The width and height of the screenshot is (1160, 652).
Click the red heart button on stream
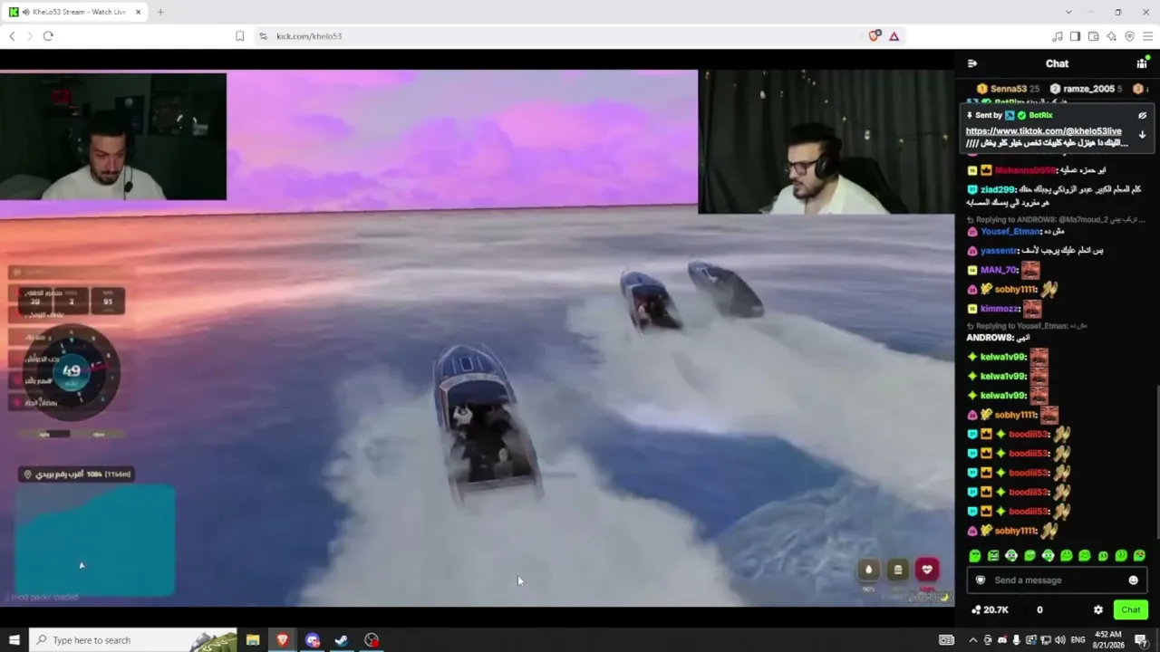pyautogui.click(x=926, y=570)
